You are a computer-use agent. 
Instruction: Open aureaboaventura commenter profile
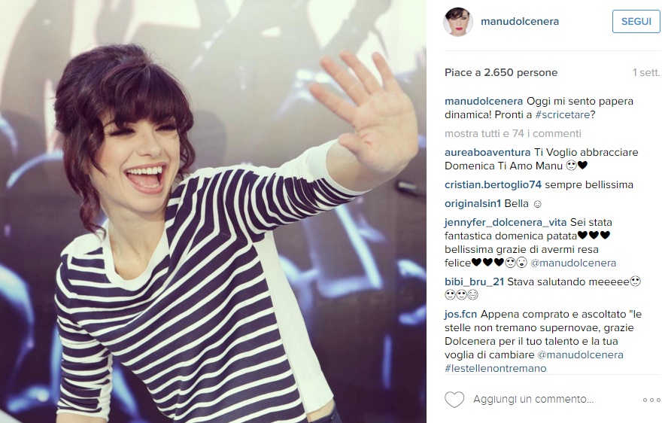pos(487,152)
